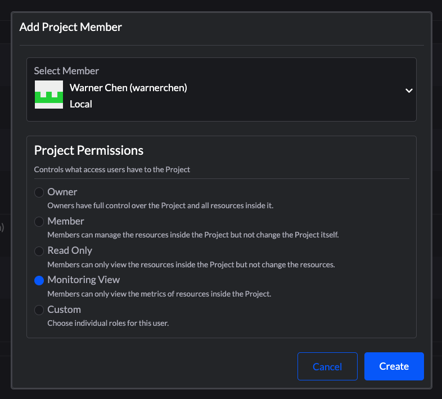This screenshot has height=399, width=442.
Task: Click the Monitoring View label text
Action: tap(84, 280)
